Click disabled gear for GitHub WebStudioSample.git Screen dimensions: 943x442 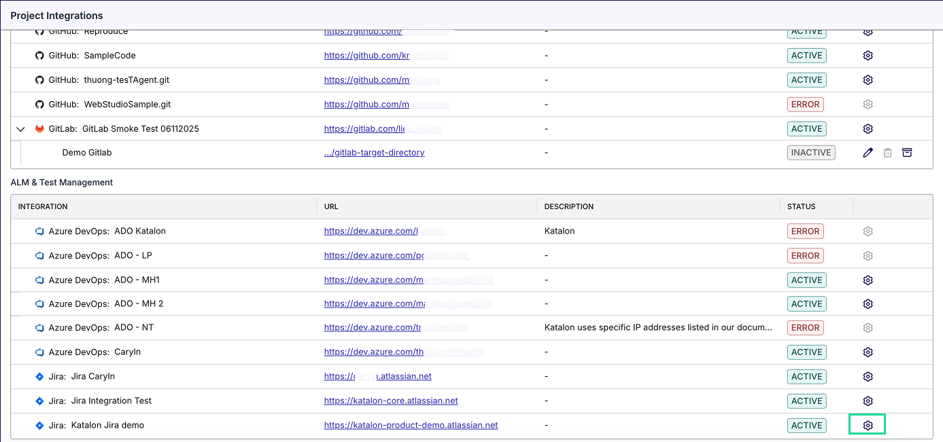tap(868, 105)
